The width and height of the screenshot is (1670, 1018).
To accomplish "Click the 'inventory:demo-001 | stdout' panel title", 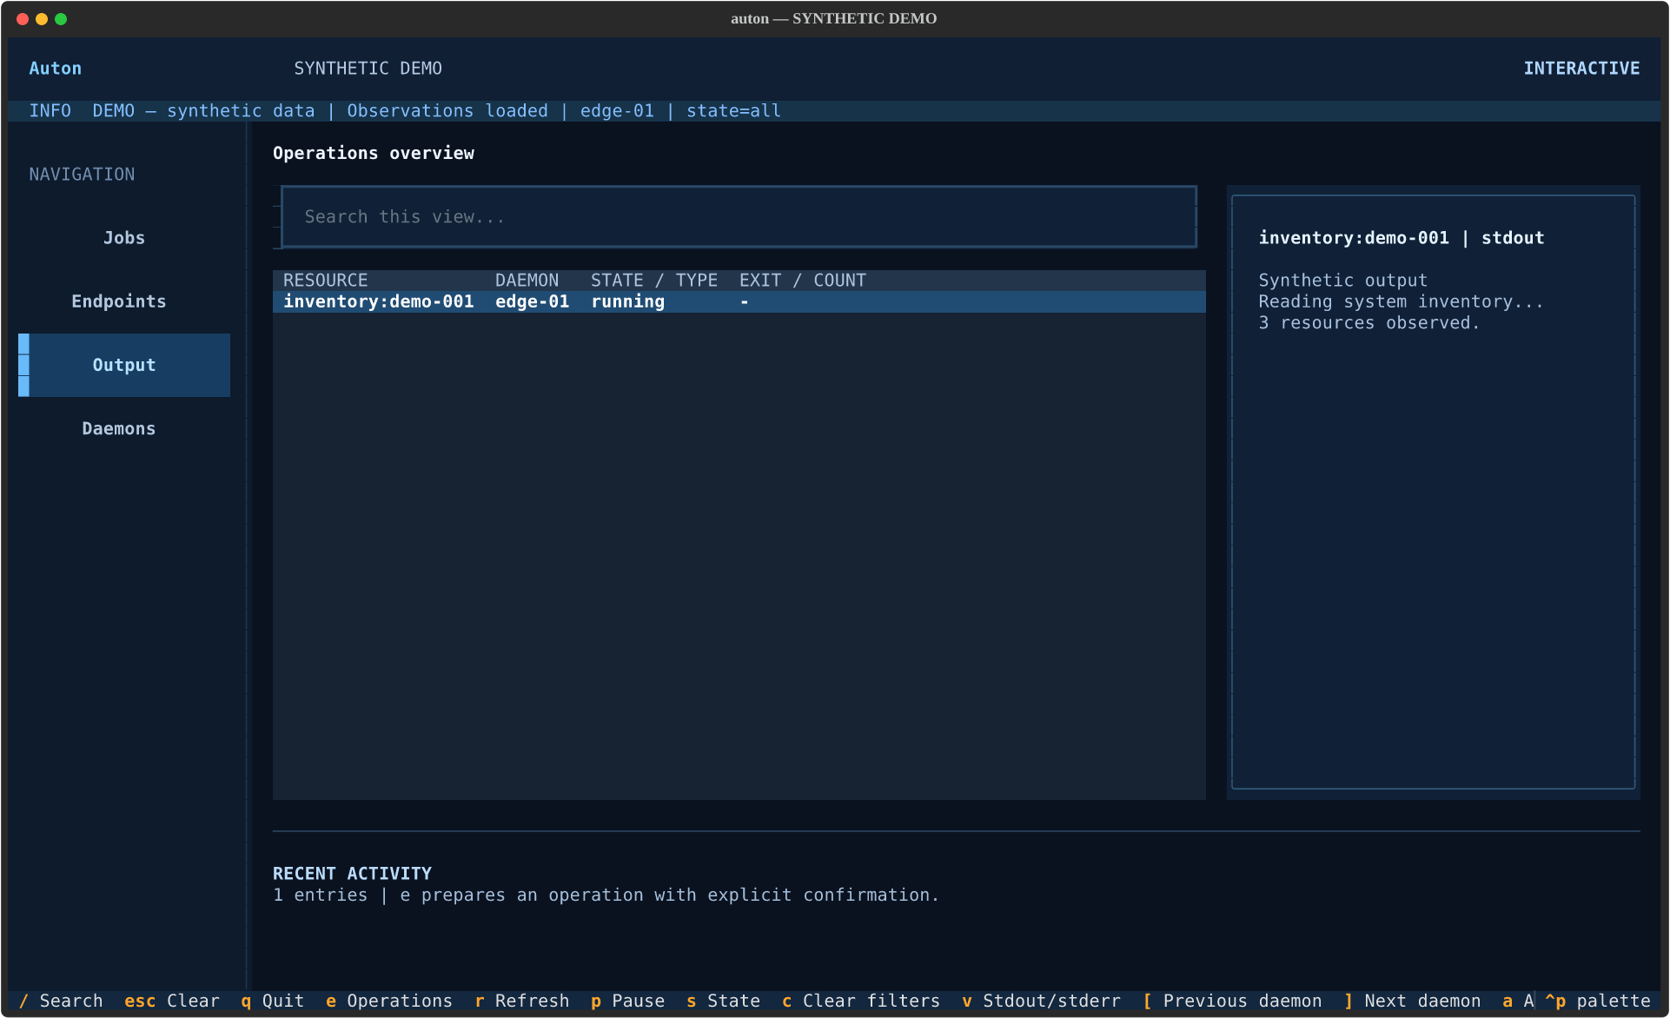I will click(1401, 238).
